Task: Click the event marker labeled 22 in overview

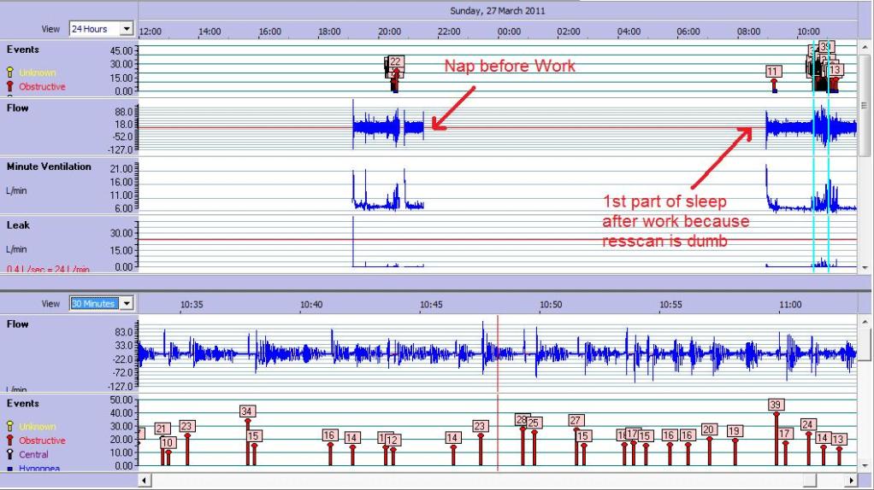Action: 395,62
